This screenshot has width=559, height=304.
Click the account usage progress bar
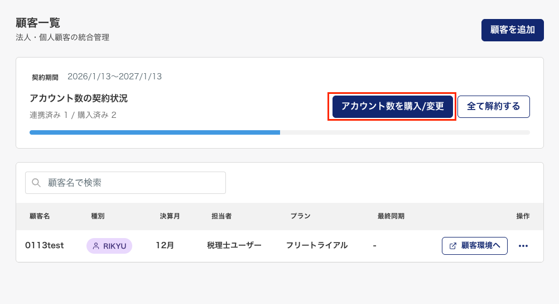click(279, 132)
